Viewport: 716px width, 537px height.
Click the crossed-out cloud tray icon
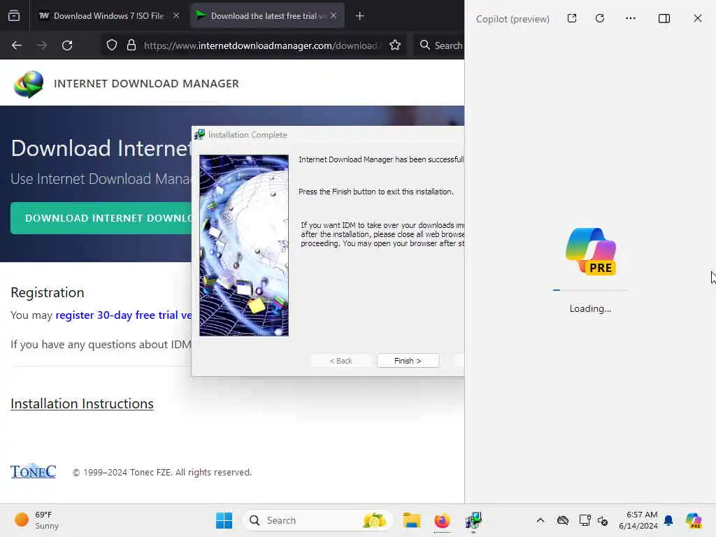(563, 520)
